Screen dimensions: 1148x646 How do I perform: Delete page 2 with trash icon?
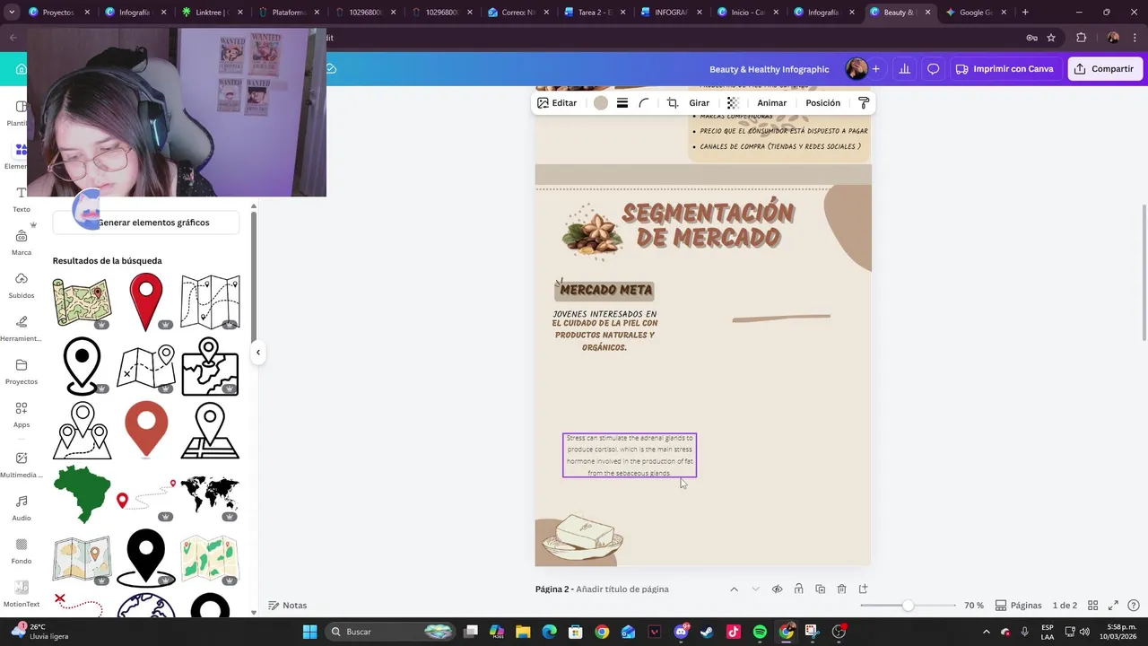pos(841,589)
